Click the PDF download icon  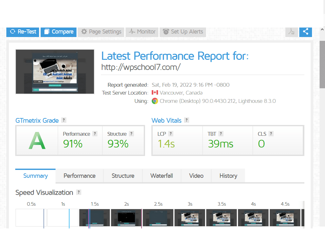(x=291, y=32)
